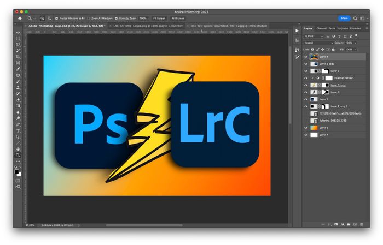Viewport: 383px width, 245px height.
Task: Select the Healing Brush tool
Action: 18,75
